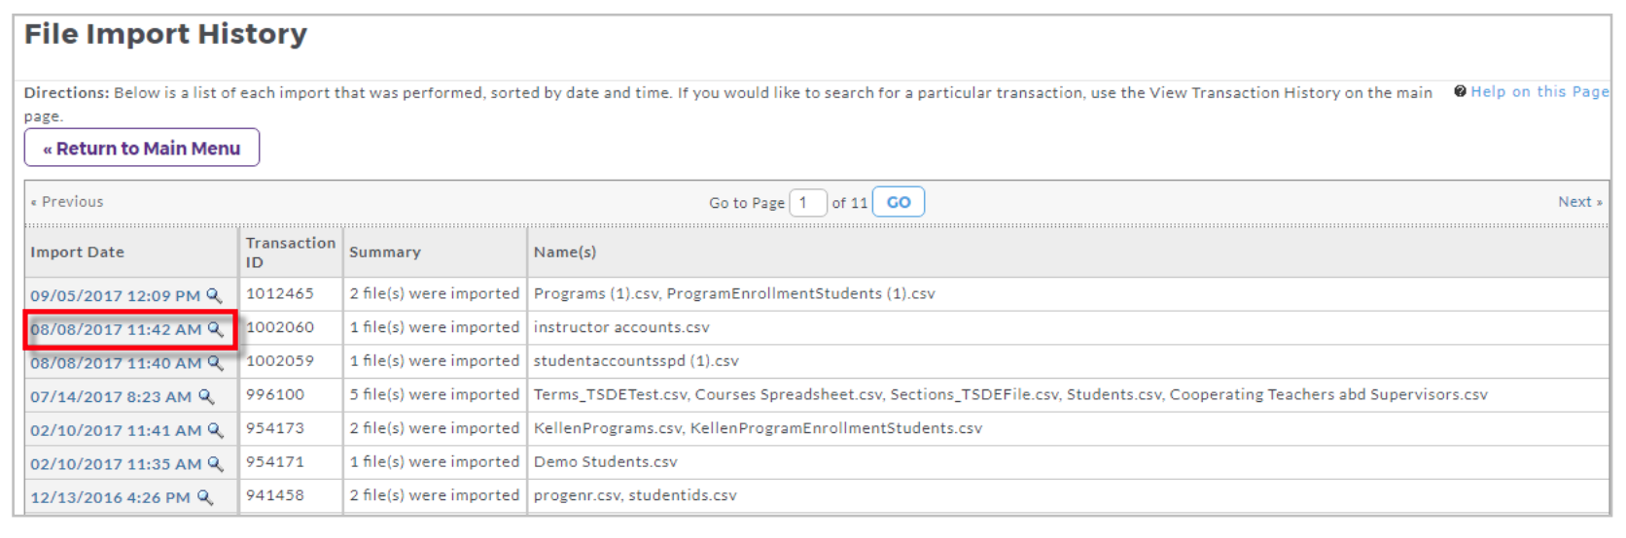The image size is (1626, 538).
Task: Focus the Go to Page number field
Action: (808, 202)
